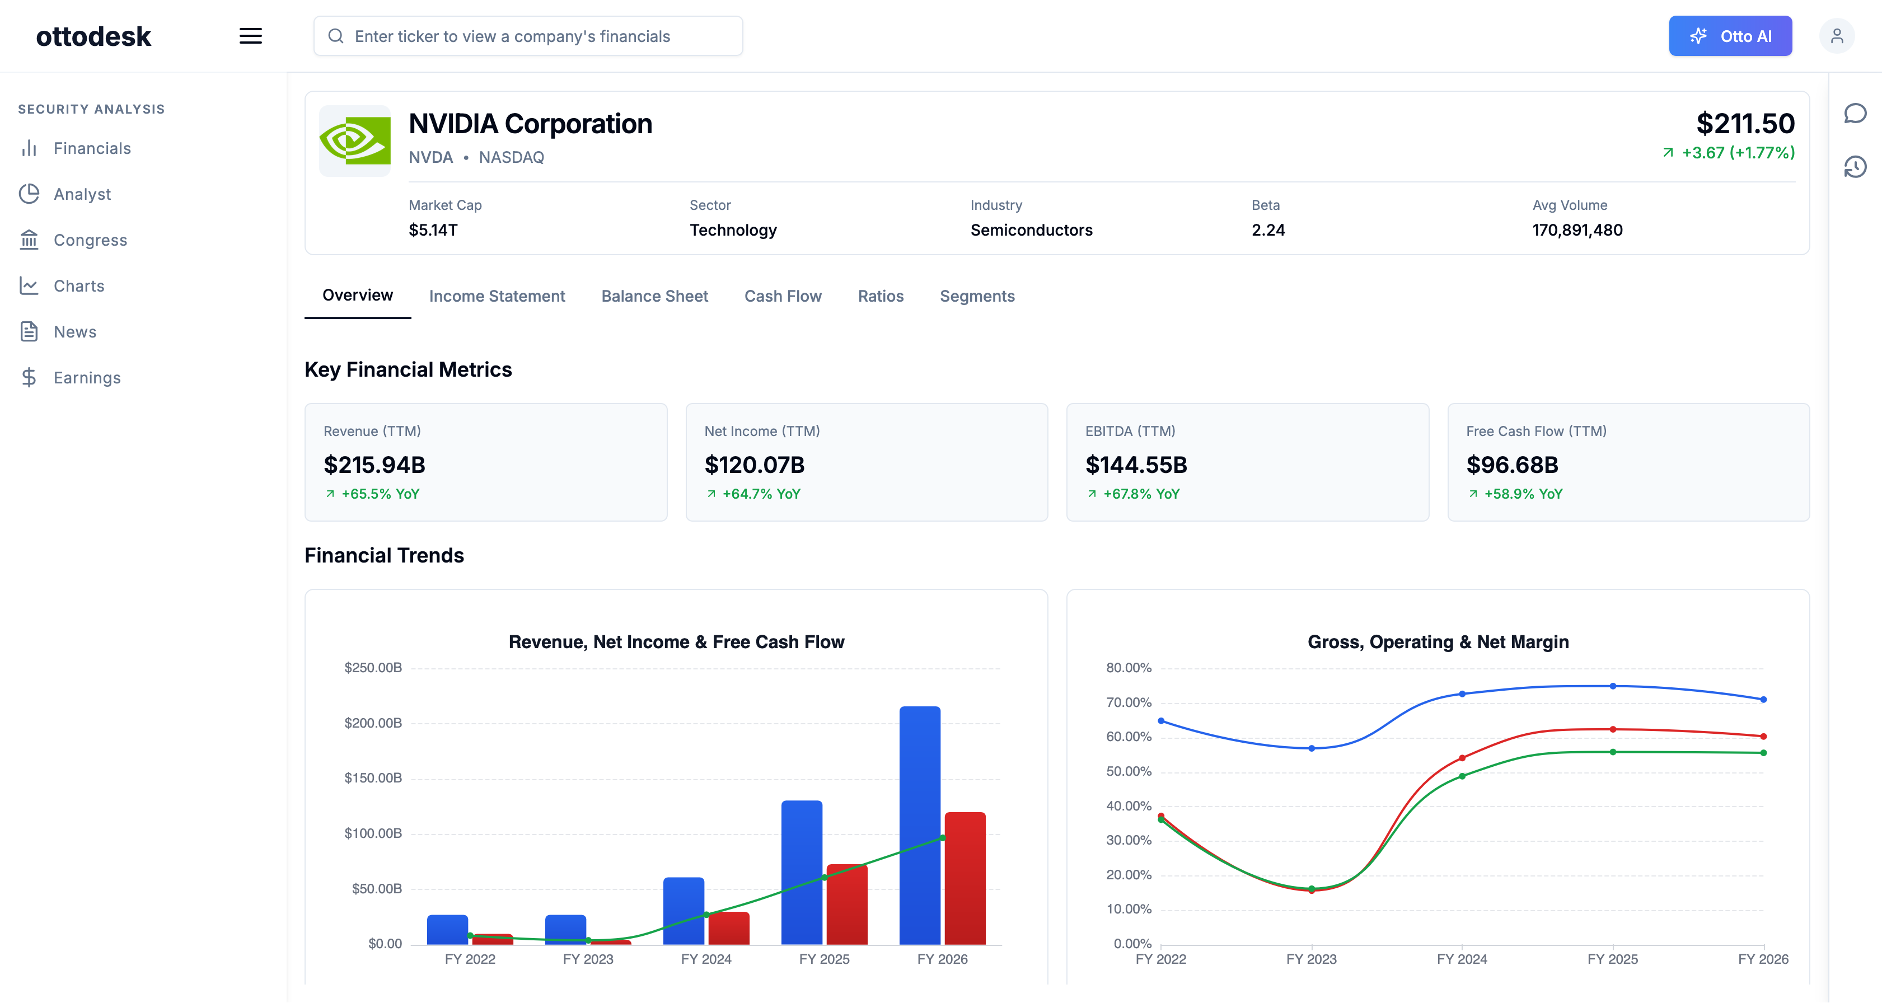Switch to the Income Statement tab
Viewport: 1882px width, 1003px height.
pos(497,296)
